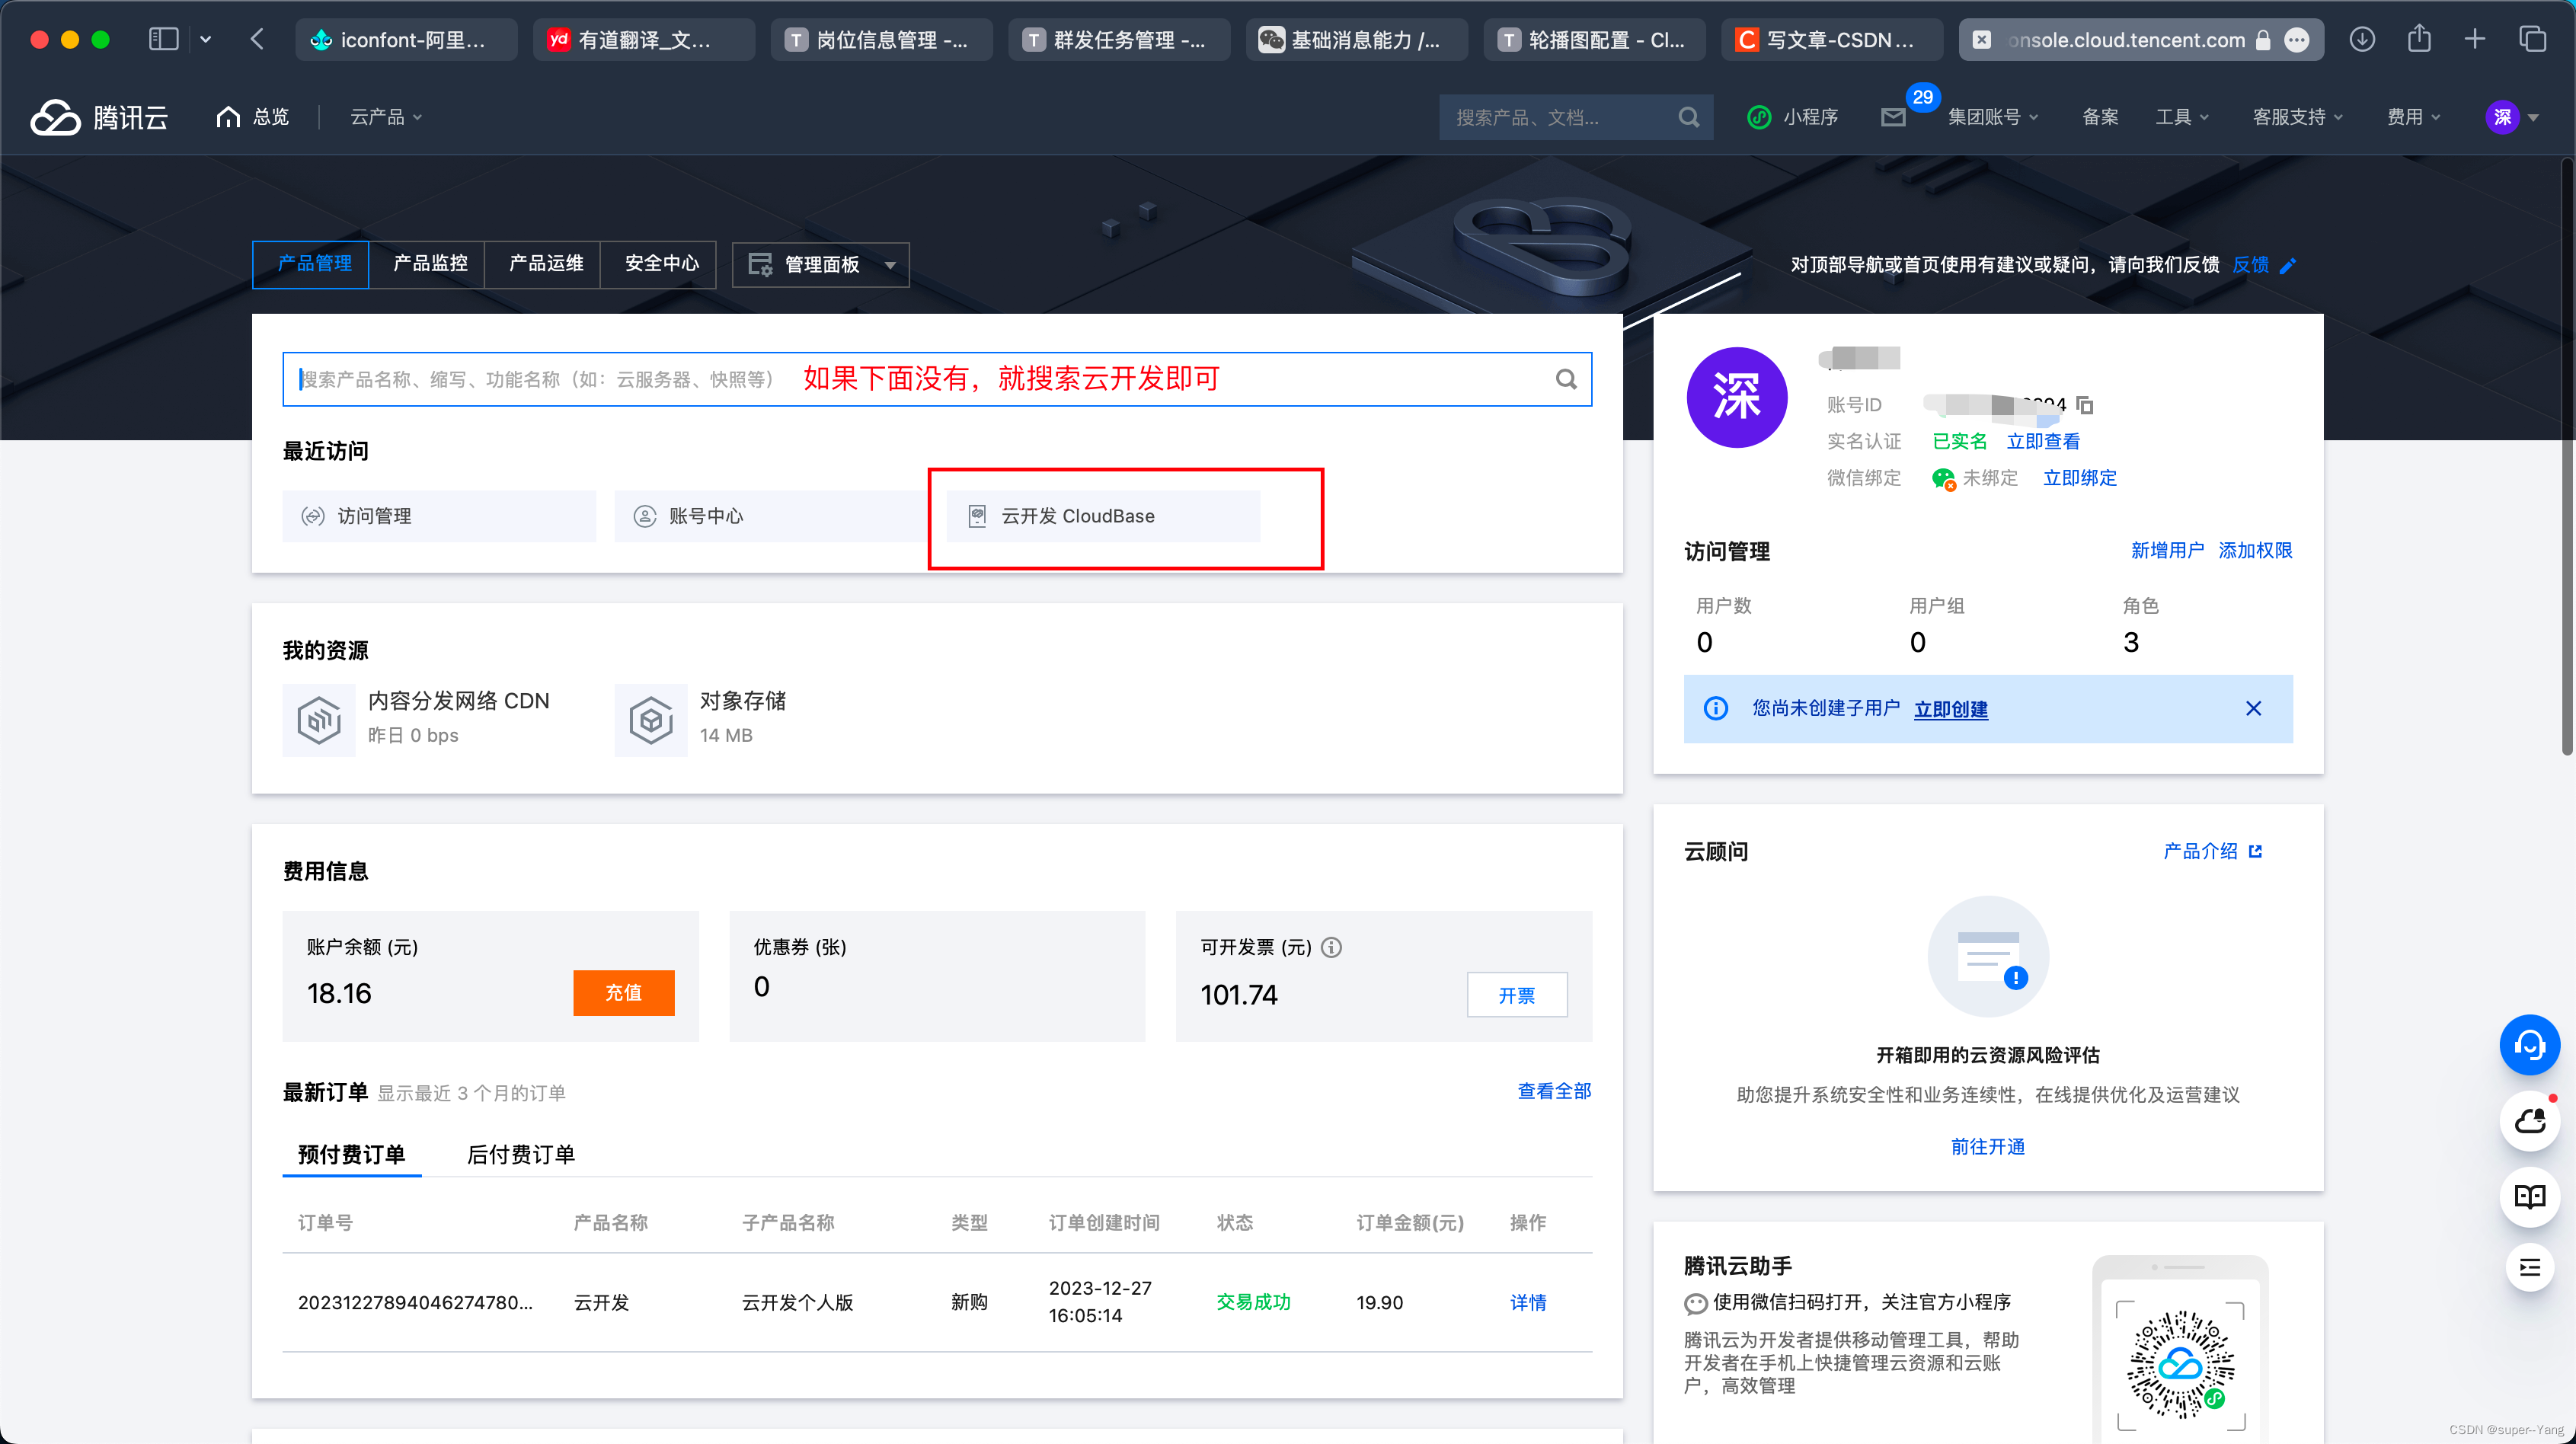Select the 预付费订单 tab
2576x1444 pixels.
tap(351, 1154)
